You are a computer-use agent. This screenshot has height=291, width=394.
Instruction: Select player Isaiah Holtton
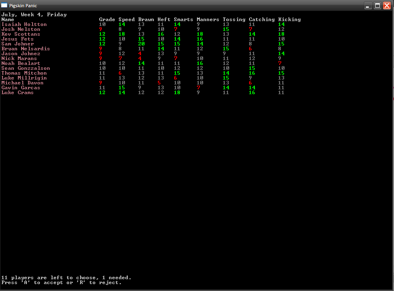[24, 24]
